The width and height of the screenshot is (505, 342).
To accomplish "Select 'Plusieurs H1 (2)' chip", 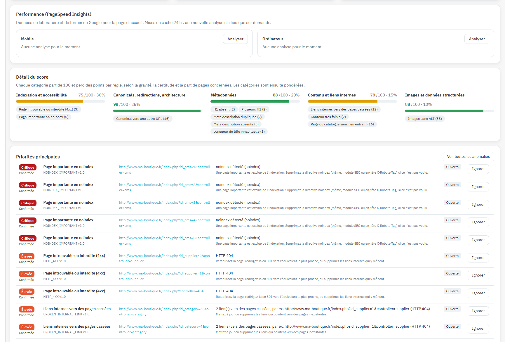I will [x=254, y=109].
